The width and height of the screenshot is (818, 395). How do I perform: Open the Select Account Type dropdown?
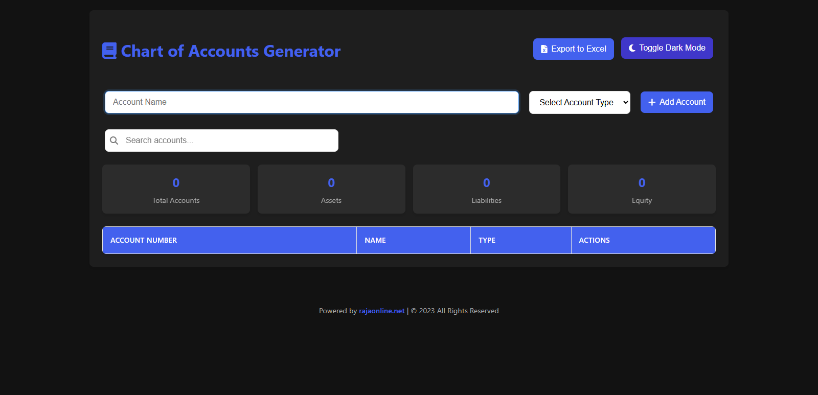580,102
